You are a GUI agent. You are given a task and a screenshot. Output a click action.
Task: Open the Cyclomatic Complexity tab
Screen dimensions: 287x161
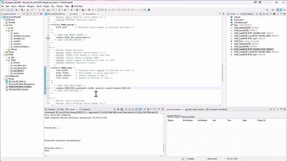click(x=217, y=109)
